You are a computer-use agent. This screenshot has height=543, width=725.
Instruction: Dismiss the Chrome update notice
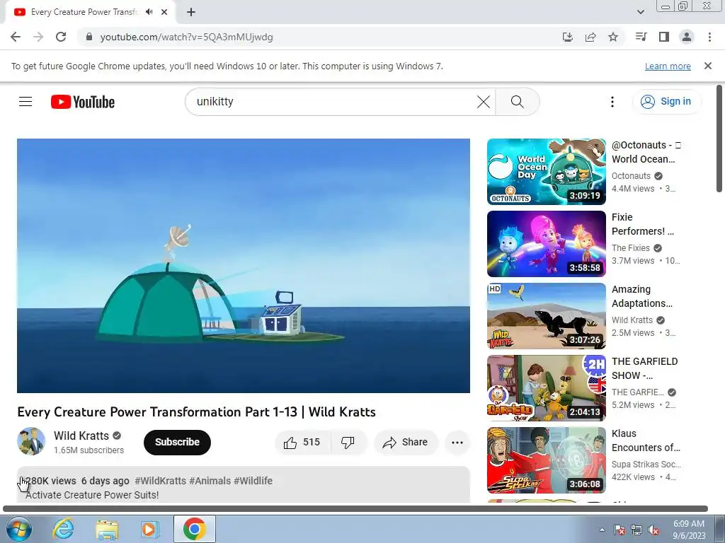[x=708, y=66]
